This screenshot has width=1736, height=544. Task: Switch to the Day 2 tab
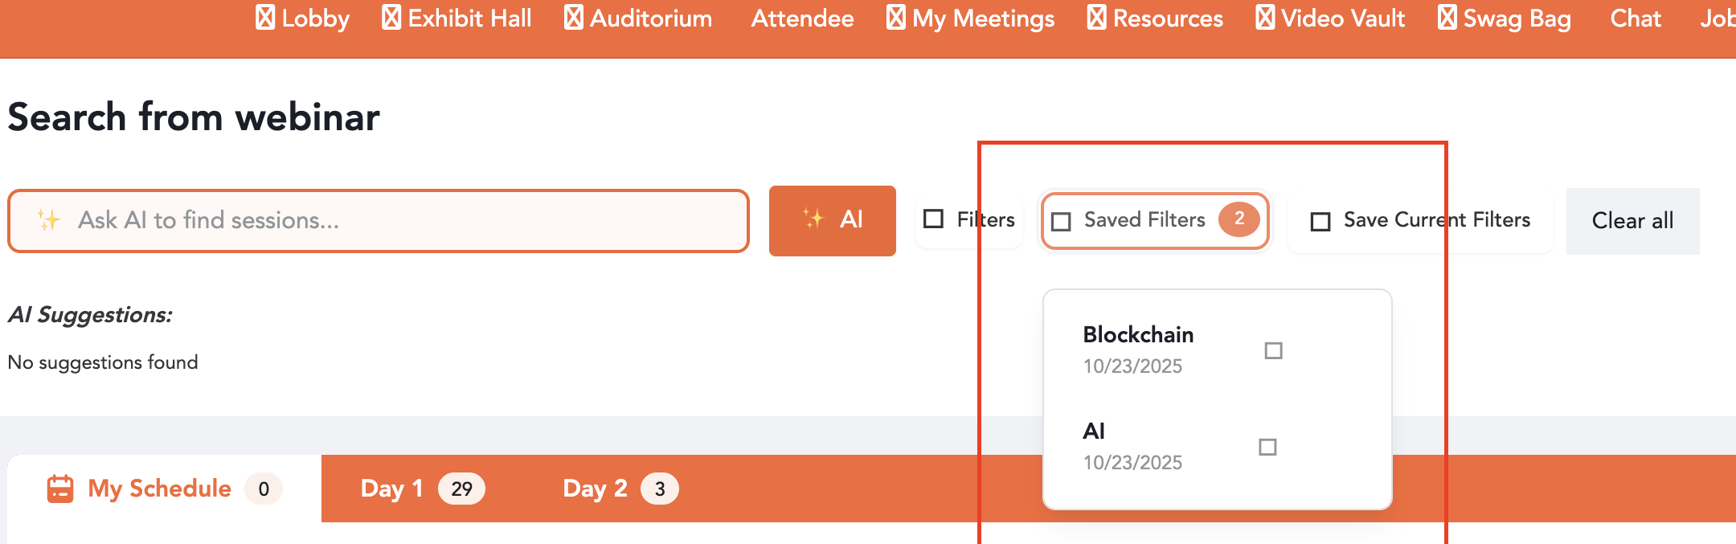coord(620,489)
